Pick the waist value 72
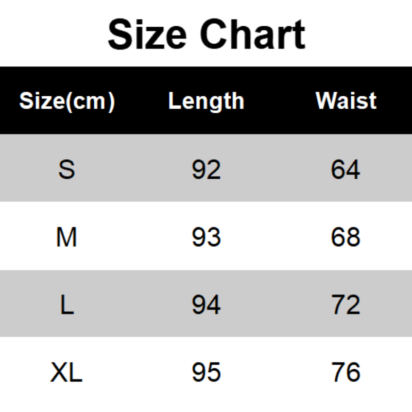The image size is (412, 412). point(346,305)
